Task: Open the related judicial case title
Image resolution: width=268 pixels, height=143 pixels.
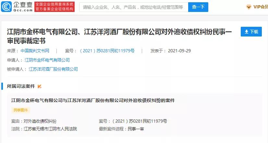Action: [x=93, y=100]
